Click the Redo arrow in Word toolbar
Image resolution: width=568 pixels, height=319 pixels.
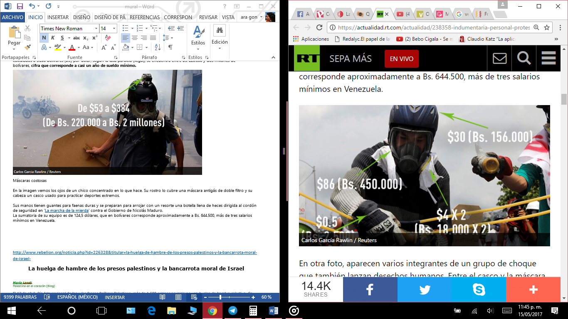pyautogui.click(x=48, y=6)
